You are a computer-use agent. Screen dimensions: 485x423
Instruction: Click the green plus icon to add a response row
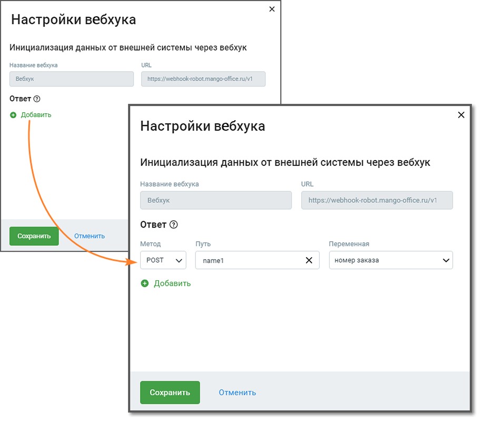tap(144, 283)
